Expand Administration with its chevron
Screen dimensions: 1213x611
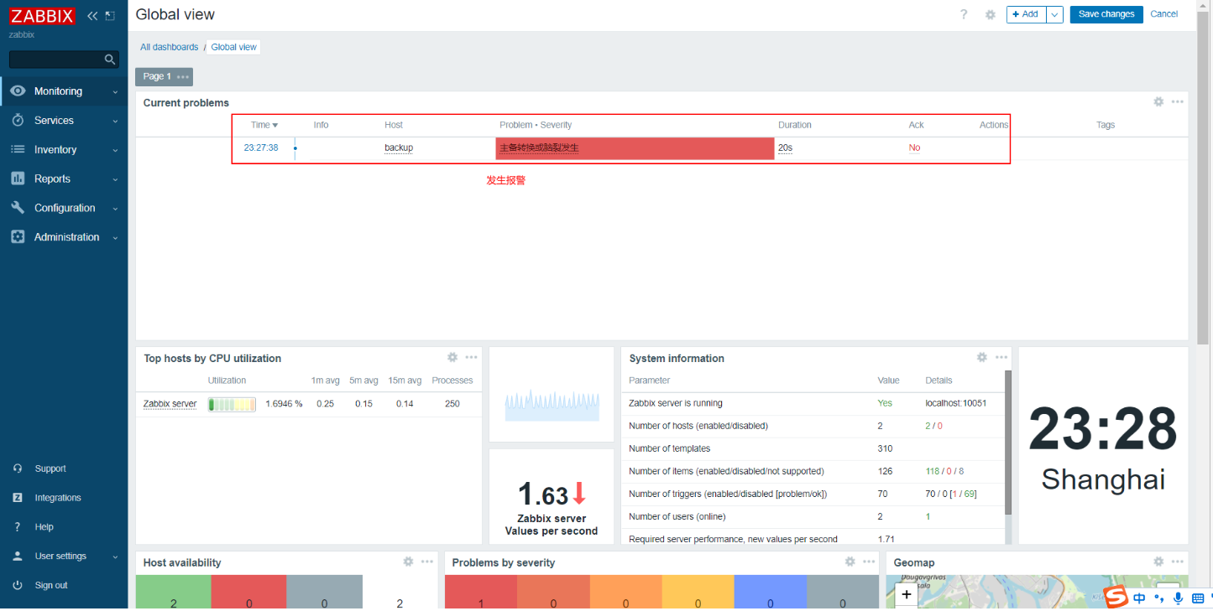pyautogui.click(x=115, y=238)
